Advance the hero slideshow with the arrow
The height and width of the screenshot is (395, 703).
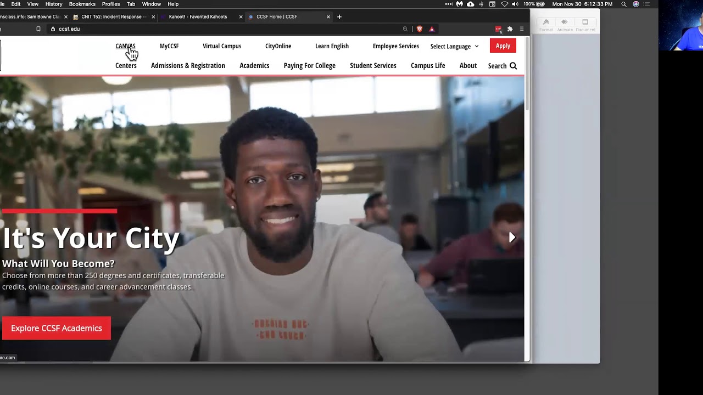tap(512, 238)
